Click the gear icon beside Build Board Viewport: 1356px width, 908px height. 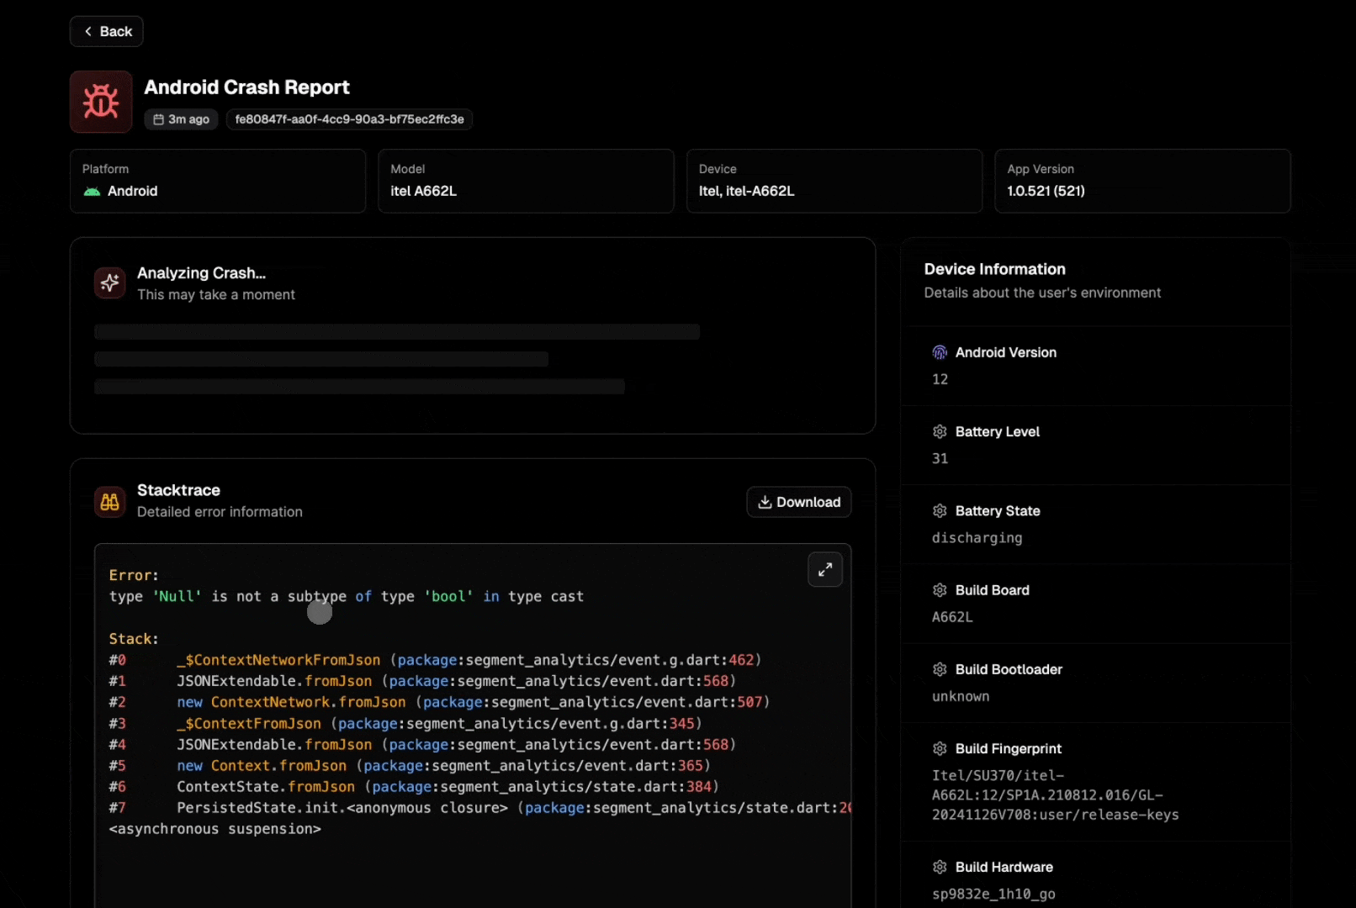[940, 590]
